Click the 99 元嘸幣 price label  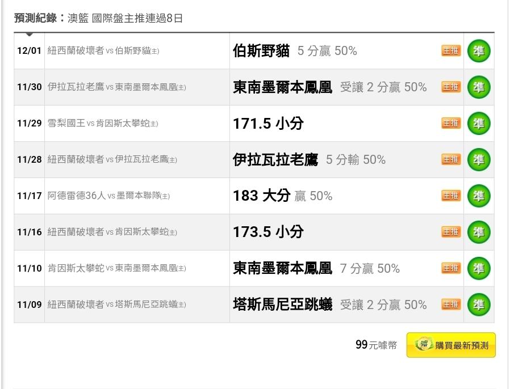click(376, 345)
